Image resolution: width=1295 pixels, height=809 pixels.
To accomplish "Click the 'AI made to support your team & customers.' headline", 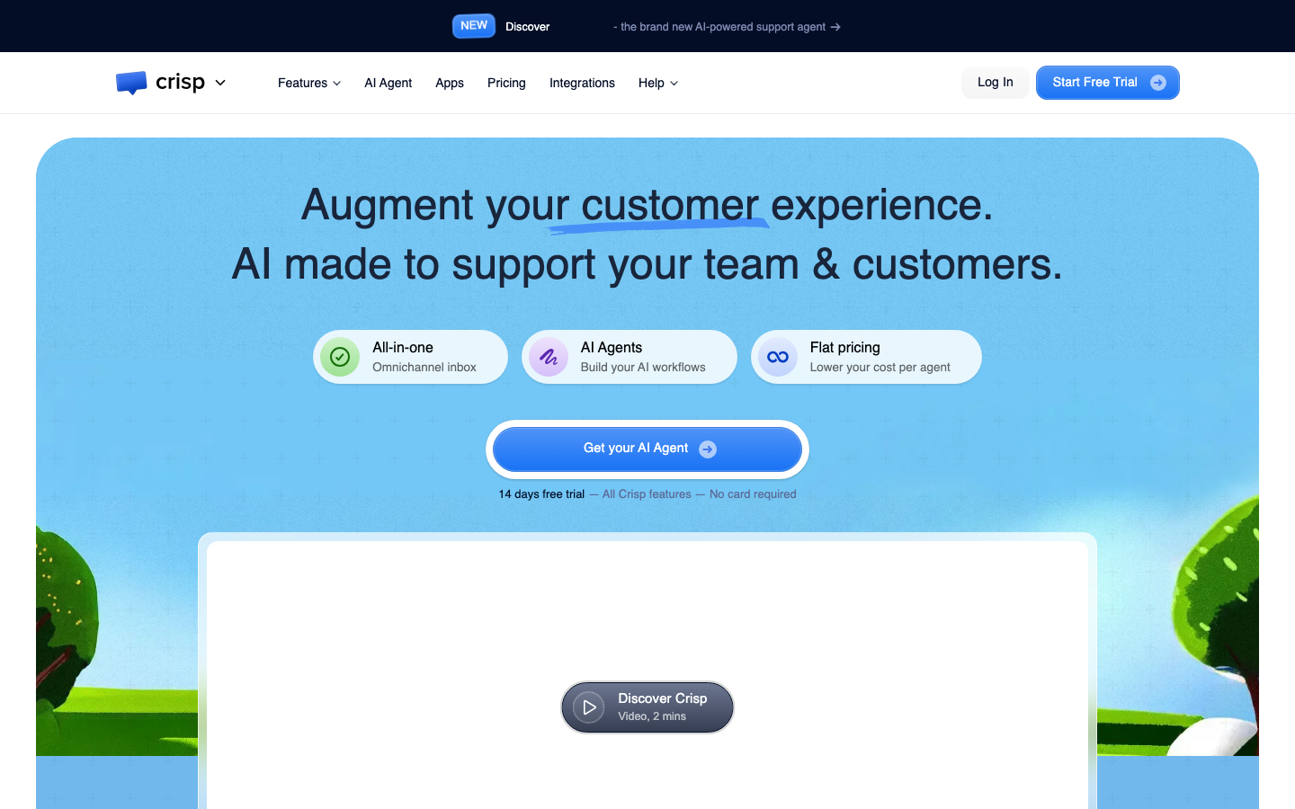I will click(x=647, y=265).
